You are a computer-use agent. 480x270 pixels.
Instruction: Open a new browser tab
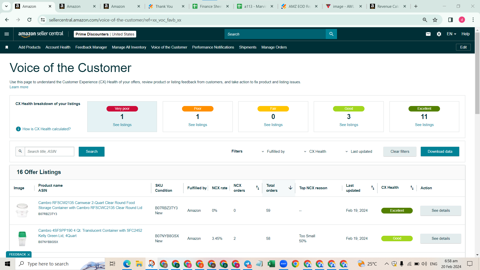coord(416,6)
